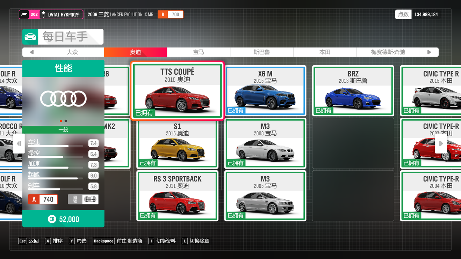This screenshot has height=259, width=461.
Task: Click the 刹车 braking value 5.8
Action: (x=93, y=186)
